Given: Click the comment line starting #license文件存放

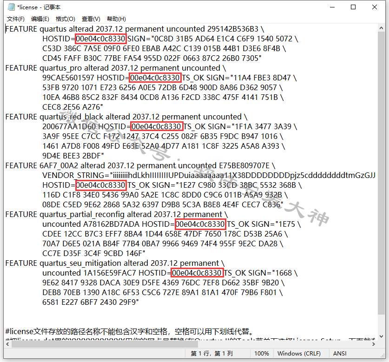Looking at the screenshot, I should point(129,331).
